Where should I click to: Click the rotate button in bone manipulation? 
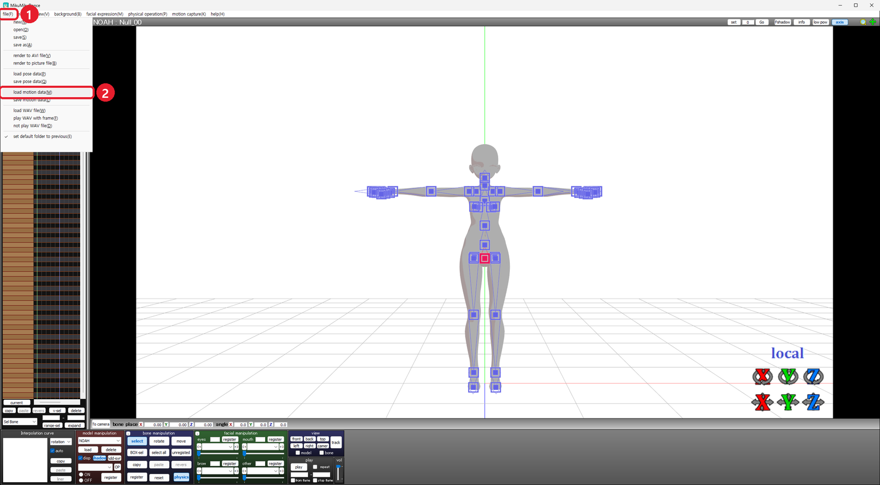coord(159,441)
